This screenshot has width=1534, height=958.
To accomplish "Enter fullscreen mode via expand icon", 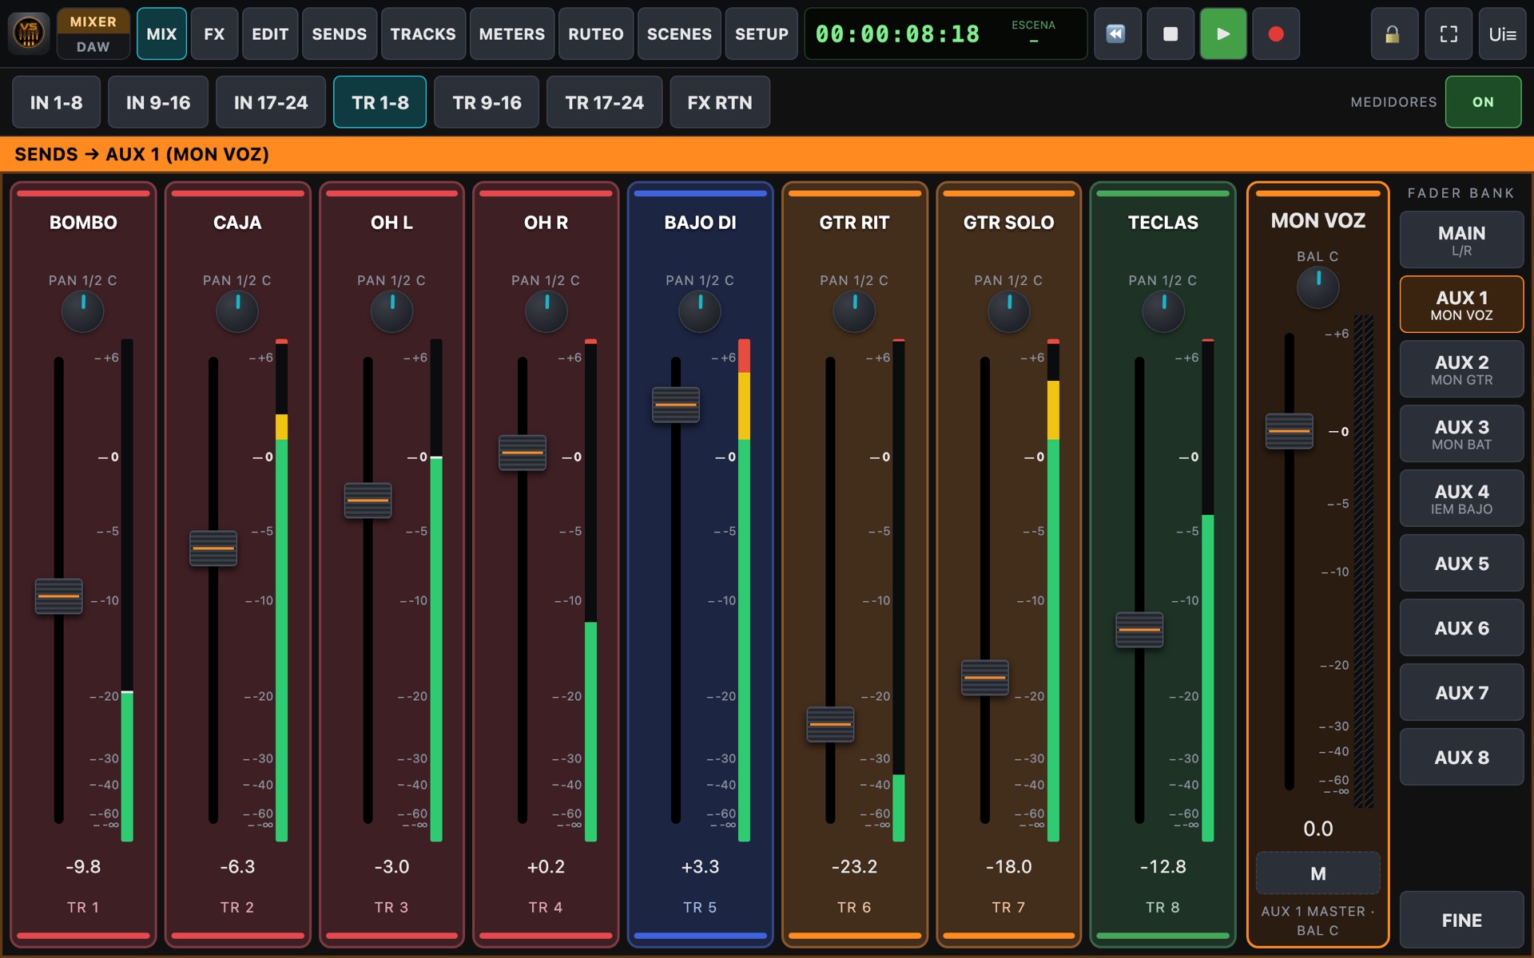I will (1449, 34).
